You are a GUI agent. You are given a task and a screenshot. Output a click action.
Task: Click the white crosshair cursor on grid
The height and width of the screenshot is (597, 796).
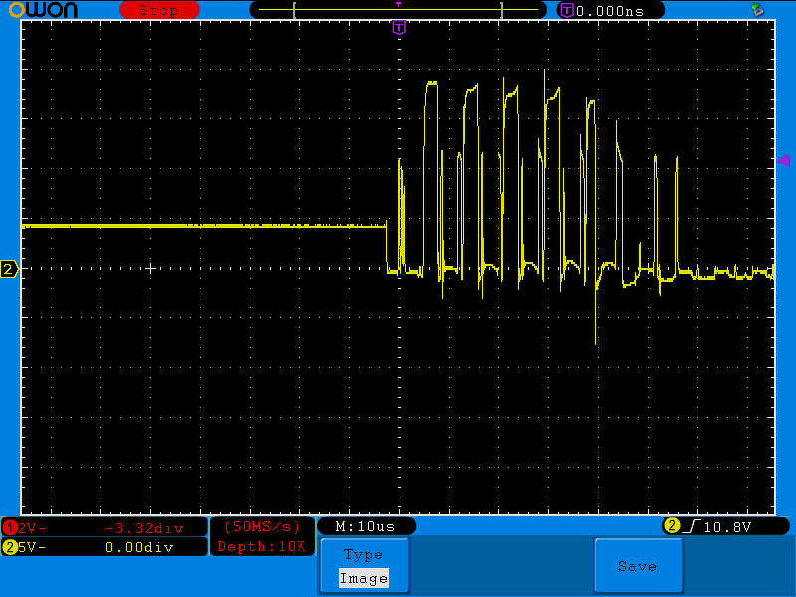coord(150,268)
